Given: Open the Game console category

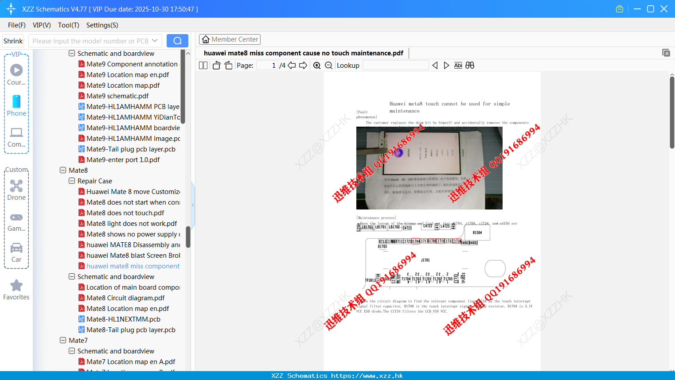Looking at the screenshot, I should 16,222.
